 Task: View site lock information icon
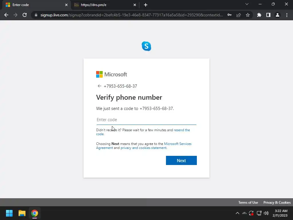[x=36, y=15]
